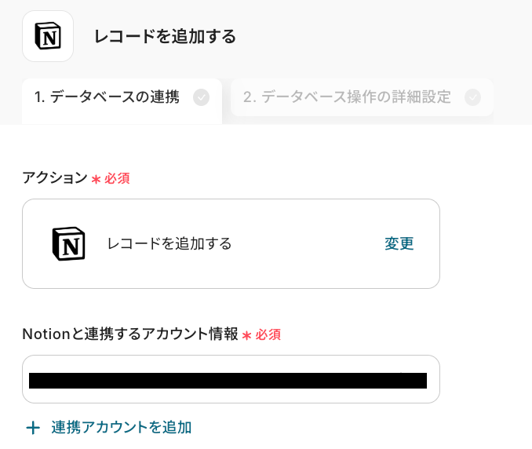Click the right end of the account field

(432, 380)
